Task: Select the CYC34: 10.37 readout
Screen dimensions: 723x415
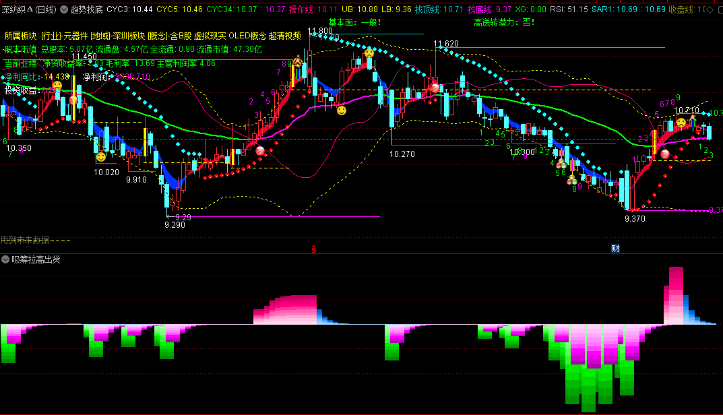Action: (232, 9)
